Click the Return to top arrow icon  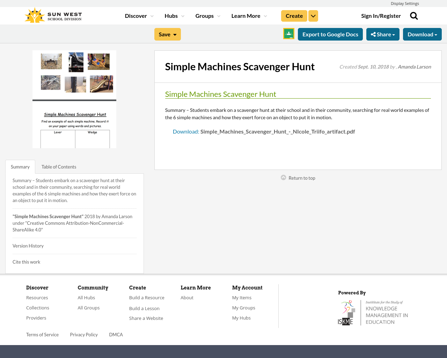(283, 177)
